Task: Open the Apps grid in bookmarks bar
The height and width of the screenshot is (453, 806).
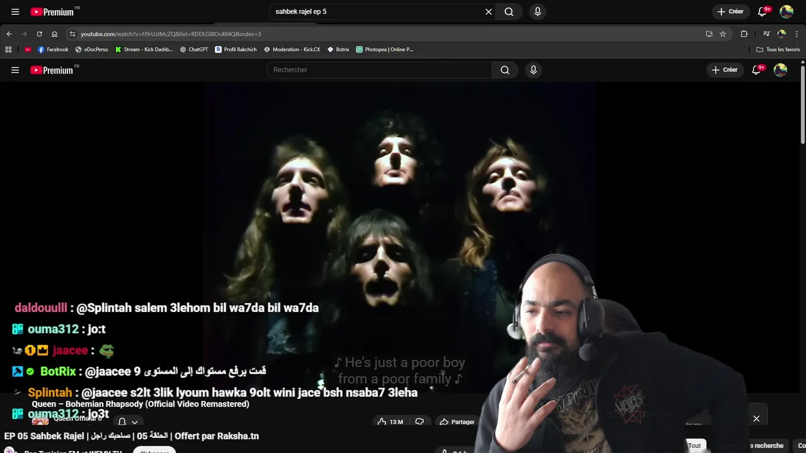Action: coord(8,49)
